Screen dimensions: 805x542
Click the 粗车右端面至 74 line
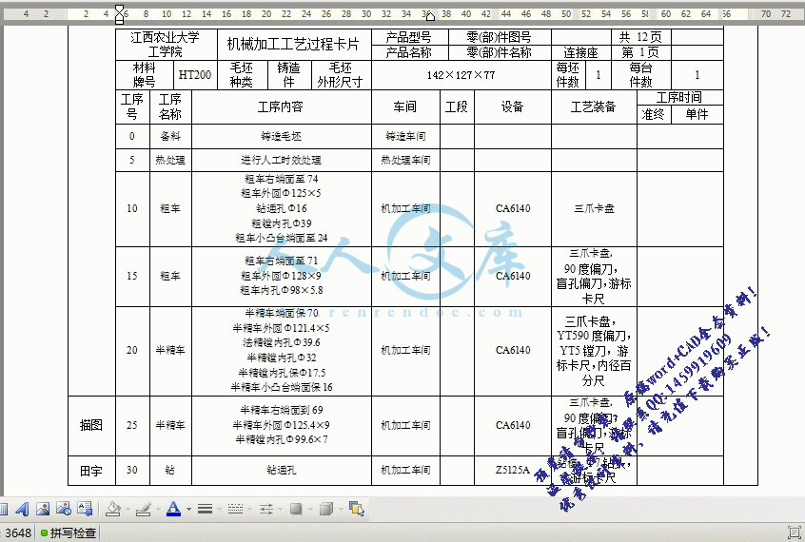point(281,179)
